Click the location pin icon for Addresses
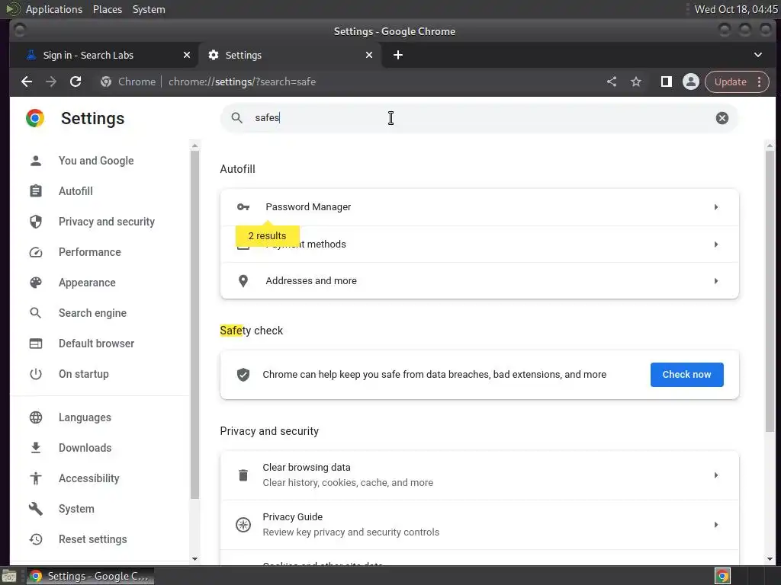This screenshot has height=585, width=781. coord(243,281)
